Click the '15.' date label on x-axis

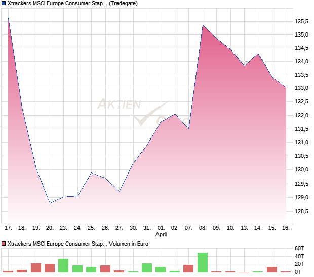[272, 228]
